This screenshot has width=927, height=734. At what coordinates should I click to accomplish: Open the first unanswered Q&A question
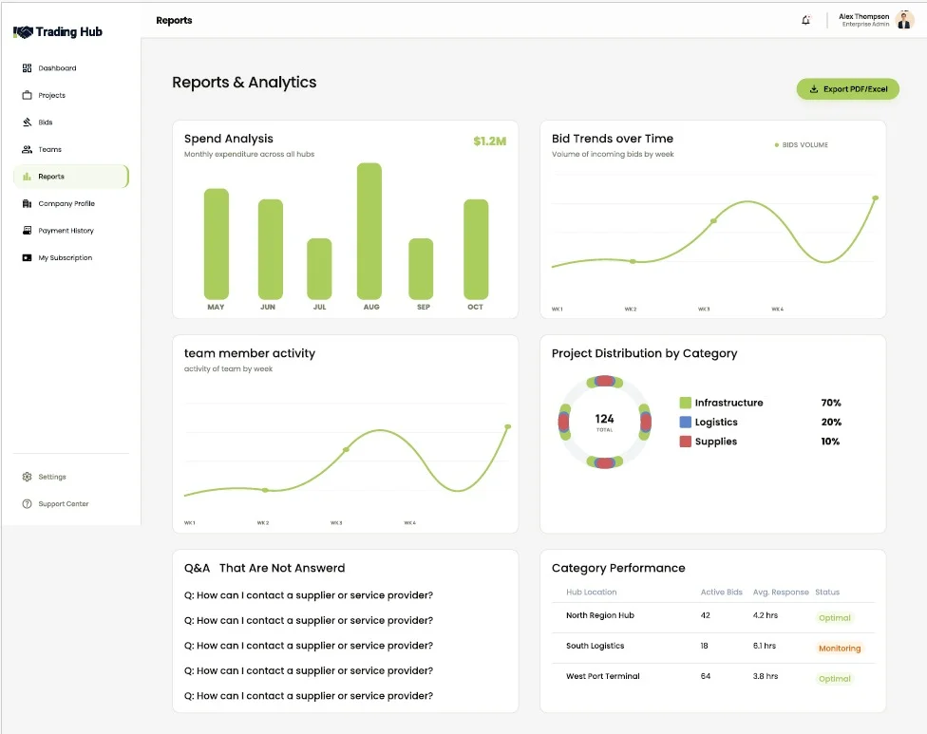(x=309, y=595)
